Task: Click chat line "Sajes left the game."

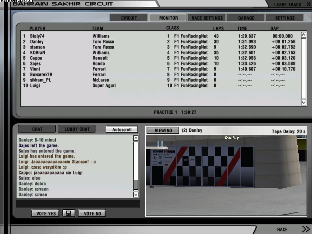Action: (x=38, y=145)
